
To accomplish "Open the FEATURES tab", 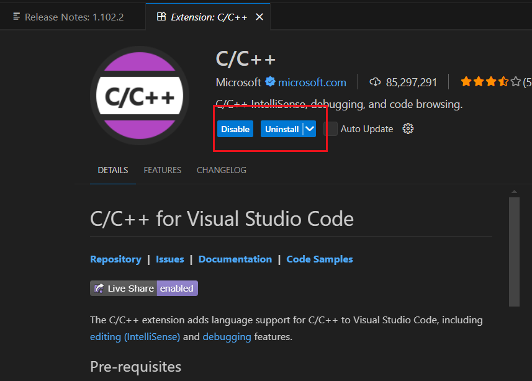I will (163, 170).
